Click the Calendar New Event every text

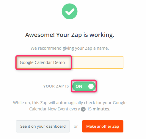click(55, 109)
